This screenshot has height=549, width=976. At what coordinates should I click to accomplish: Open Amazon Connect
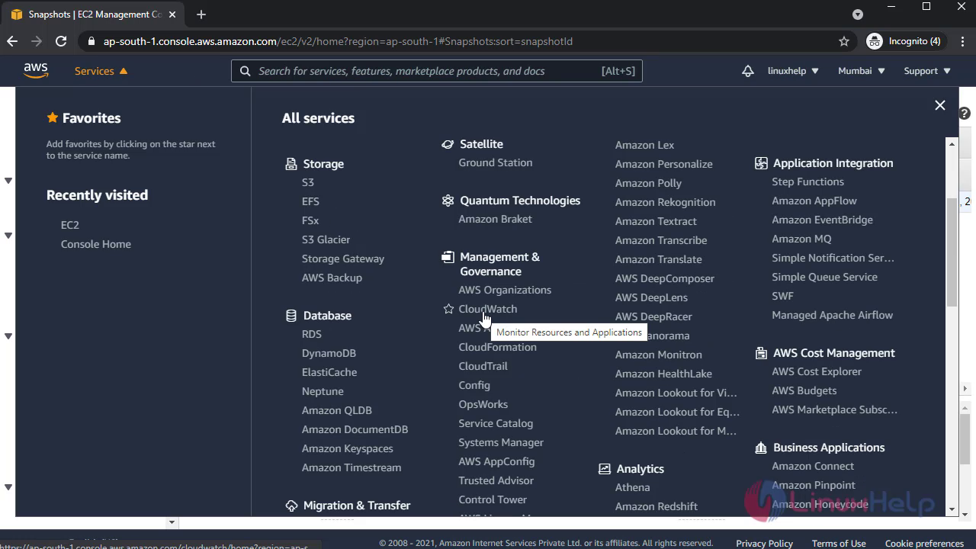point(813,466)
